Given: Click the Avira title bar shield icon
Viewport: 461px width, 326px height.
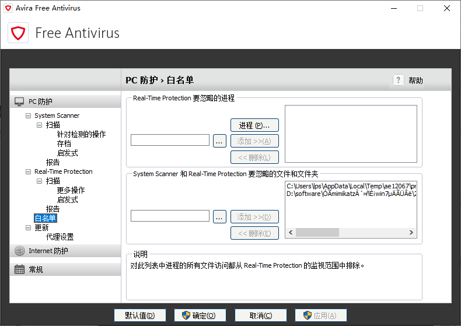Looking at the screenshot, I should [8, 8].
